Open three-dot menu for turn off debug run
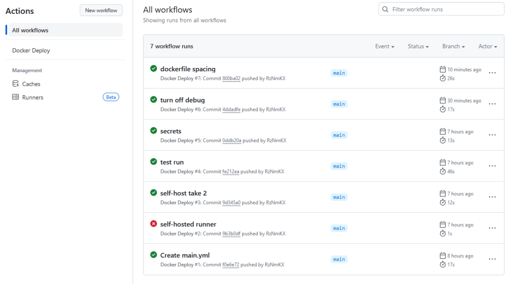 click(x=492, y=104)
